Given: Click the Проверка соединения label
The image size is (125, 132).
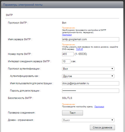Looking at the screenshot, I should (x=22, y=113).
